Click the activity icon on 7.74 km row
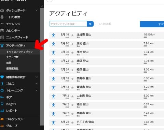The height and width of the screenshot is (130, 164). point(53,53)
